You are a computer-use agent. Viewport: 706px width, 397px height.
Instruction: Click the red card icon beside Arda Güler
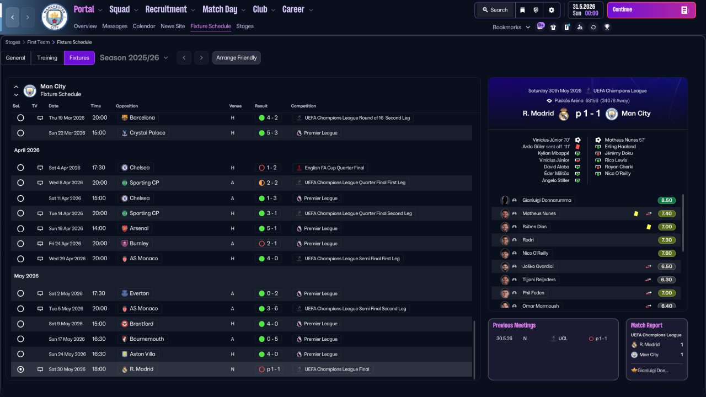577,147
